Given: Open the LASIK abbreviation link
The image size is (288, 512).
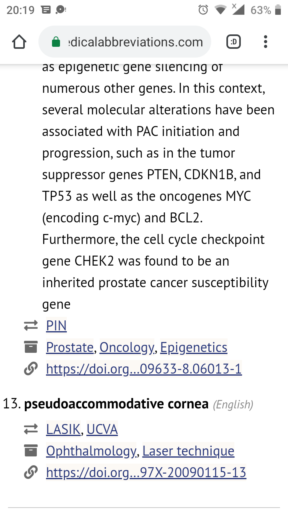Looking at the screenshot, I should click(x=63, y=430).
